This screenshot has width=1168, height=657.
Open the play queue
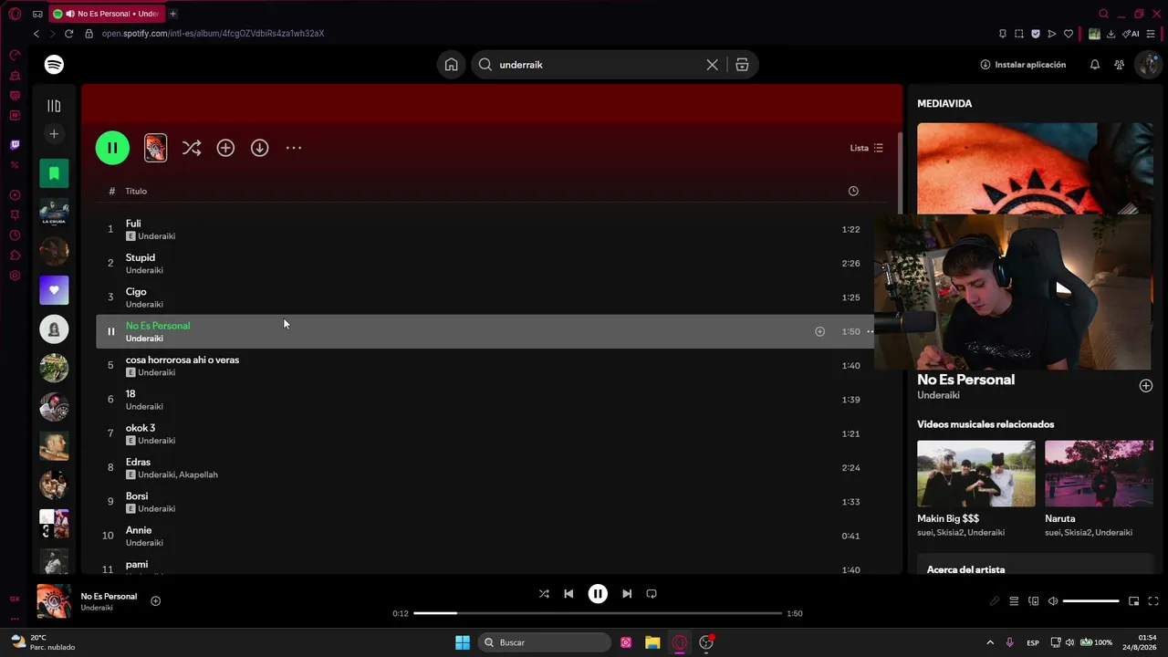tap(1014, 601)
